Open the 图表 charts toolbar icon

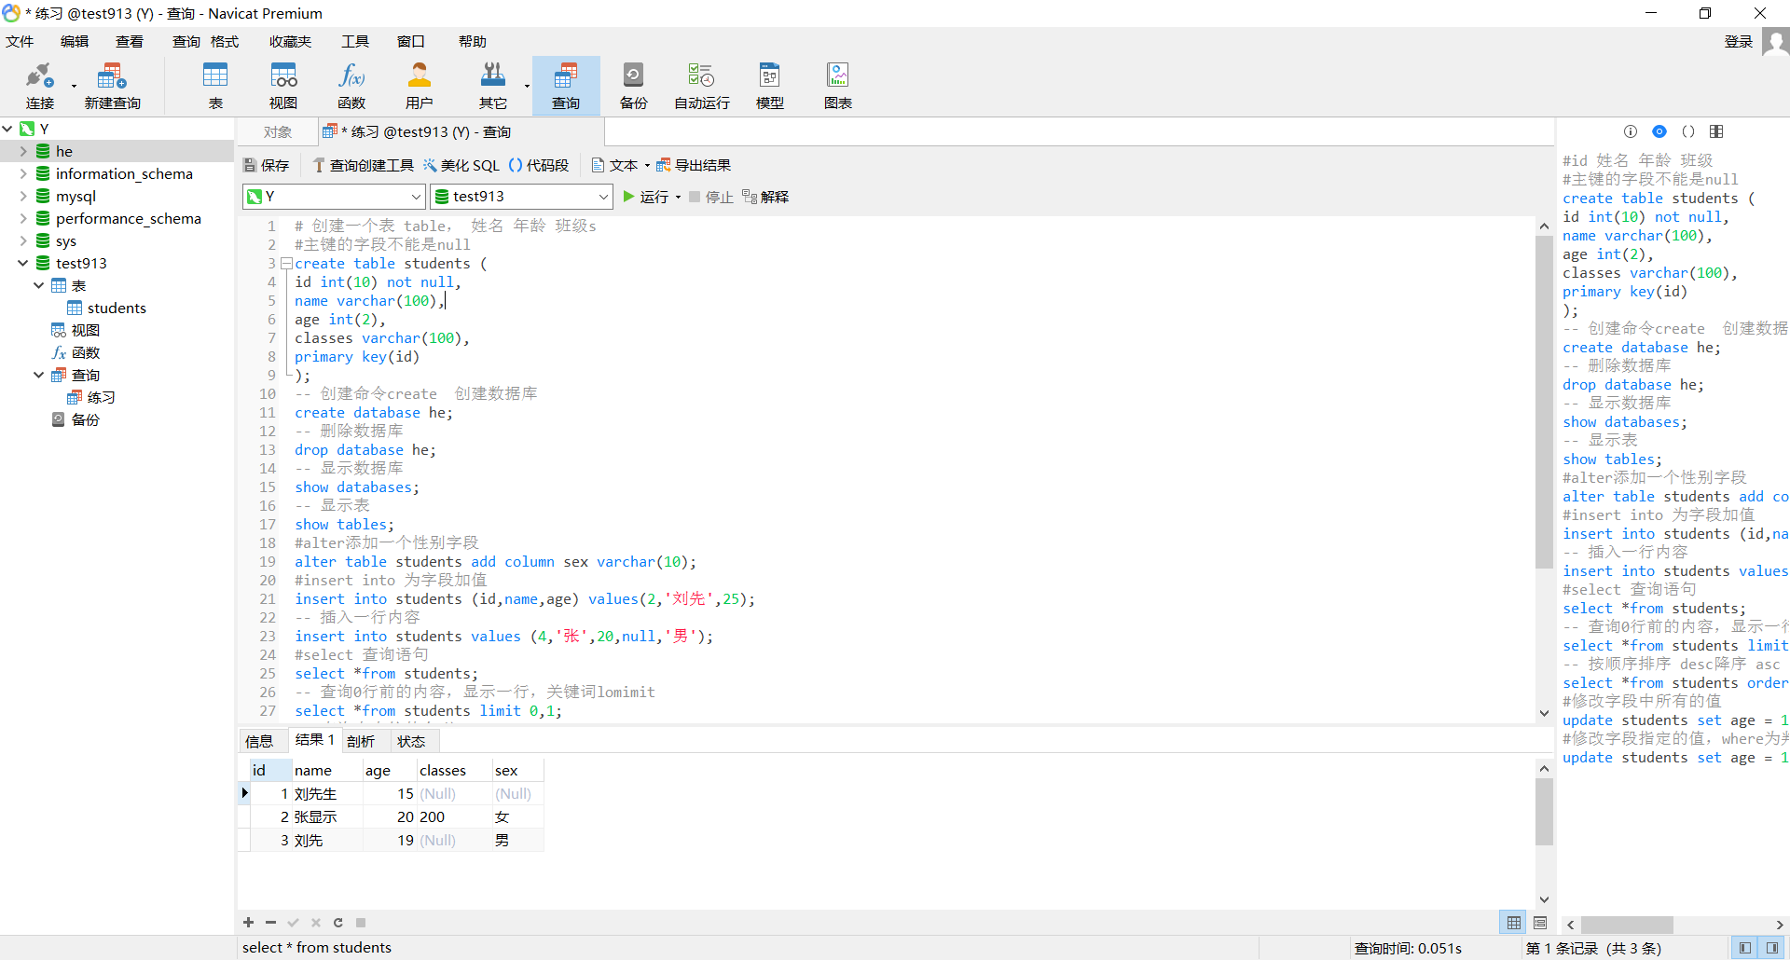pos(838,86)
